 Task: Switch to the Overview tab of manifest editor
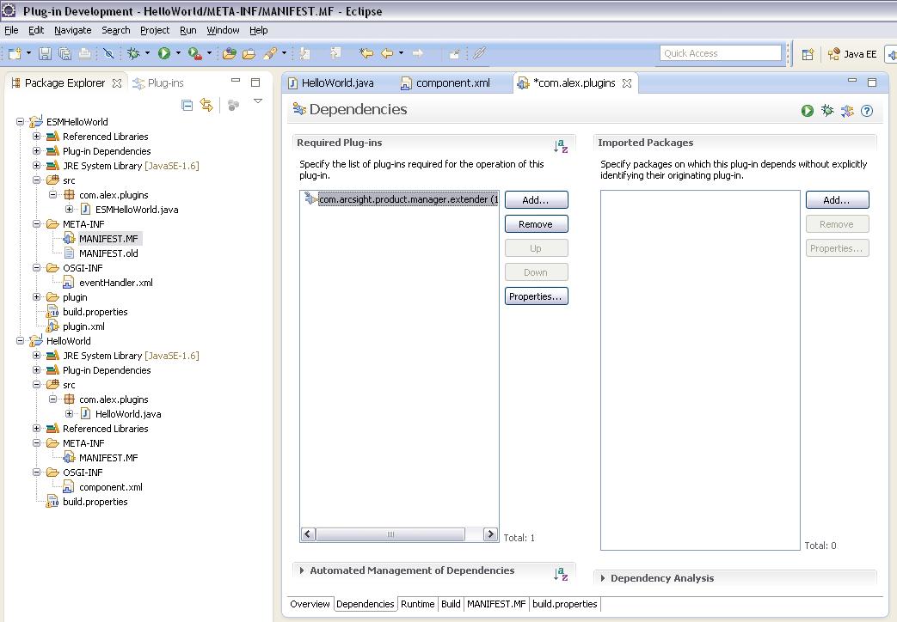[x=310, y=604]
